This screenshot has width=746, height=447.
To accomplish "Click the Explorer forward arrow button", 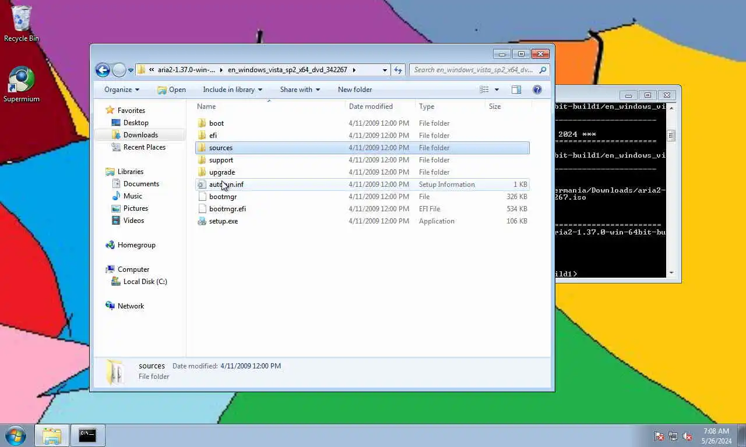I will [x=119, y=70].
